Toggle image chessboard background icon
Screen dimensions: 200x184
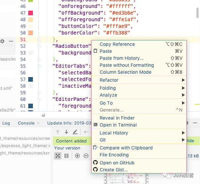58,156
